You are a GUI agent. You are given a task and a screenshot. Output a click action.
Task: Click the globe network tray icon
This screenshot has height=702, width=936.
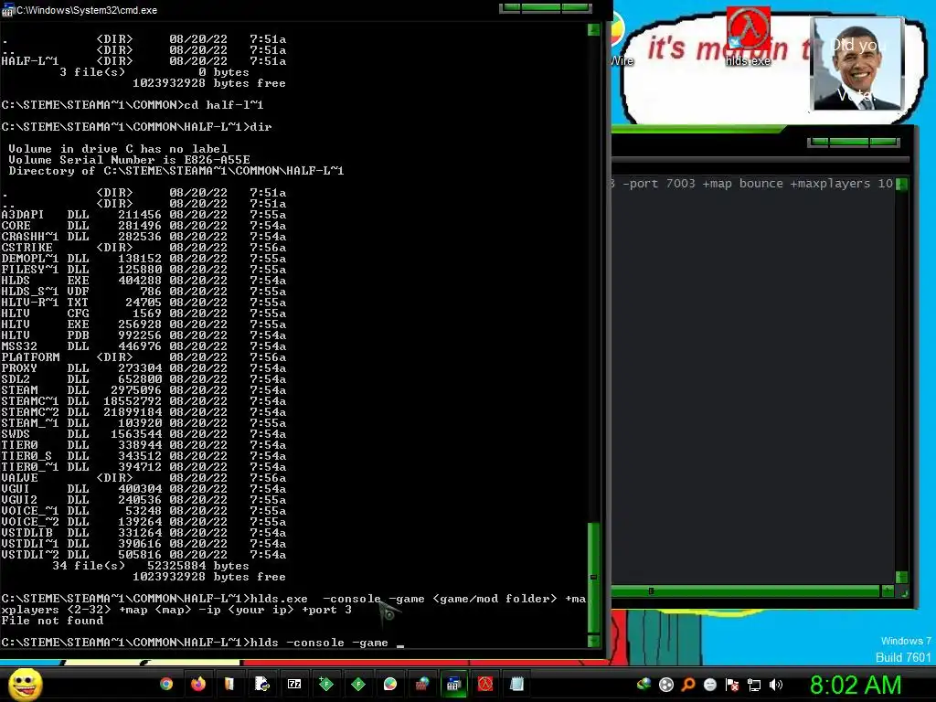[x=643, y=685]
